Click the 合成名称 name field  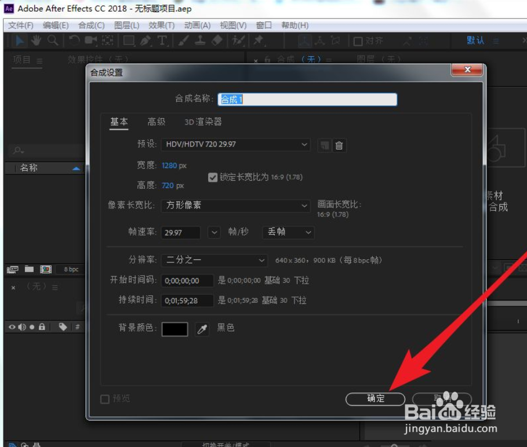(x=307, y=100)
